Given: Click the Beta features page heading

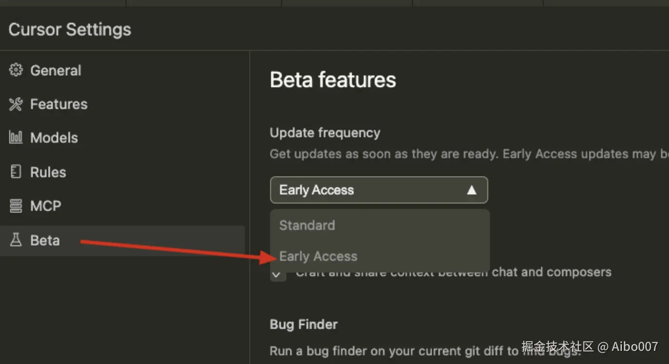Looking at the screenshot, I should click(333, 80).
